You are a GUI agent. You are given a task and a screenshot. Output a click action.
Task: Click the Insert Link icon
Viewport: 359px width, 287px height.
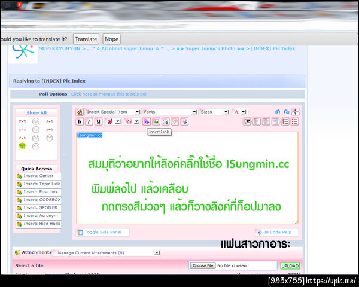point(147,121)
